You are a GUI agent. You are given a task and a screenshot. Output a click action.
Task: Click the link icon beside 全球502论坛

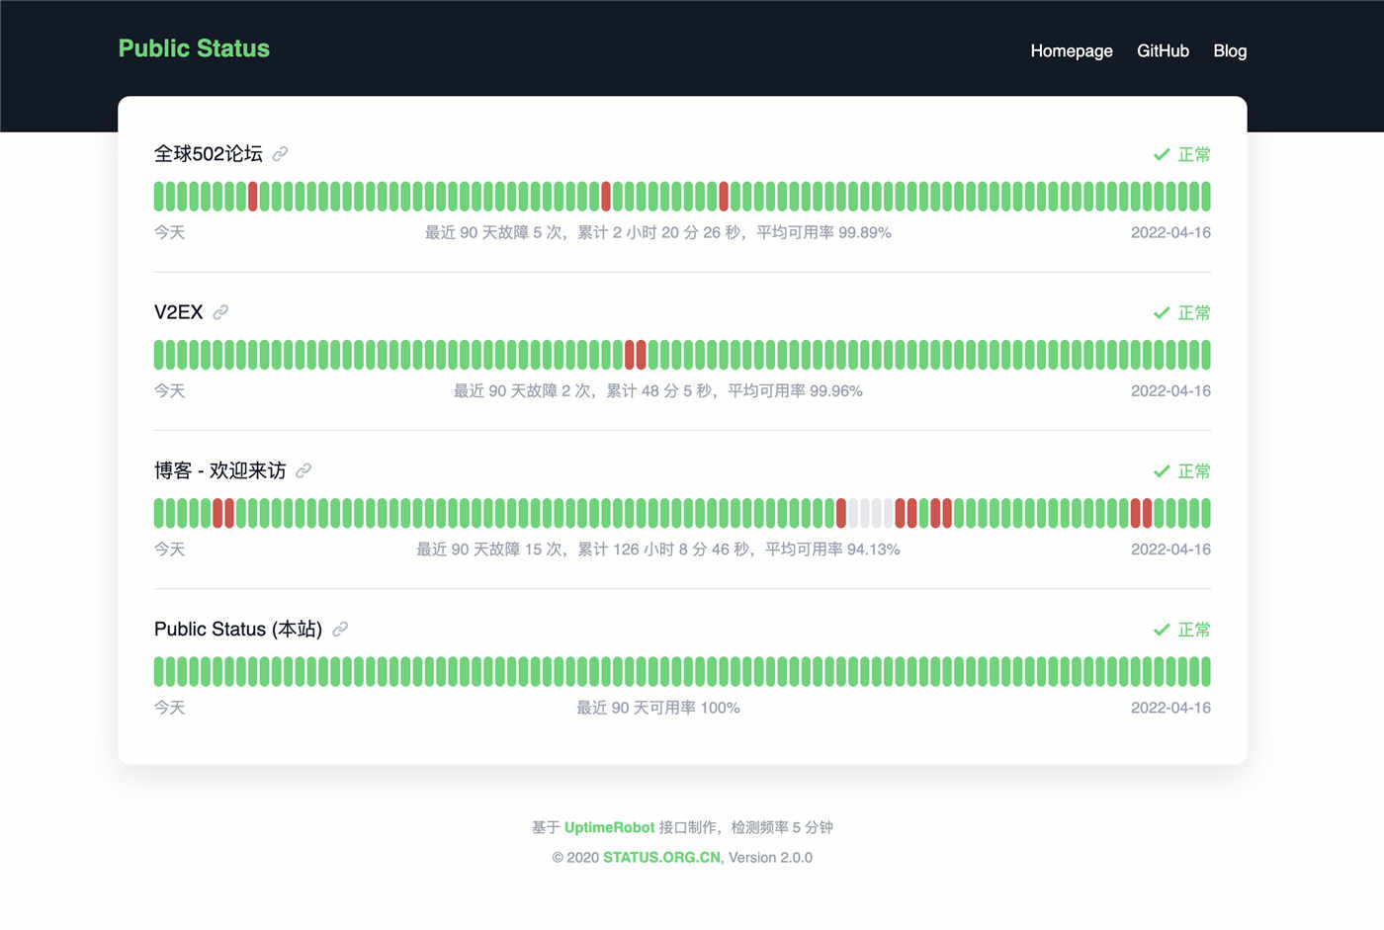[x=280, y=154]
